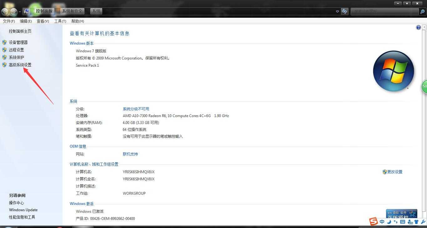Viewport: 427px width, 228px height.
Task: Click 控制面板 breadcrumb in address bar
Action: click(x=44, y=11)
